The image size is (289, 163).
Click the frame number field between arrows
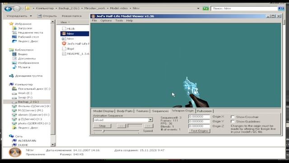[135, 126]
